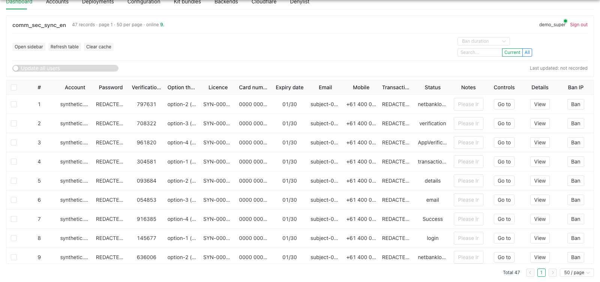Screen dimensions: 600x282
Task: Click Go to for row 9
Action: pyautogui.click(x=504, y=257)
